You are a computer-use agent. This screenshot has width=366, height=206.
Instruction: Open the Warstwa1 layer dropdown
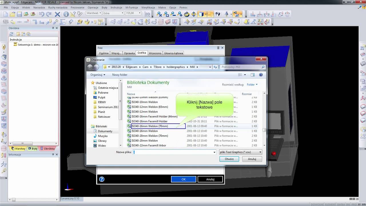click(100, 13)
